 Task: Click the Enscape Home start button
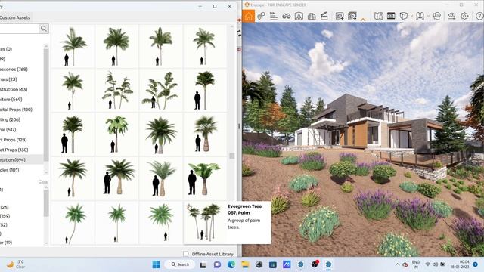point(249,16)
